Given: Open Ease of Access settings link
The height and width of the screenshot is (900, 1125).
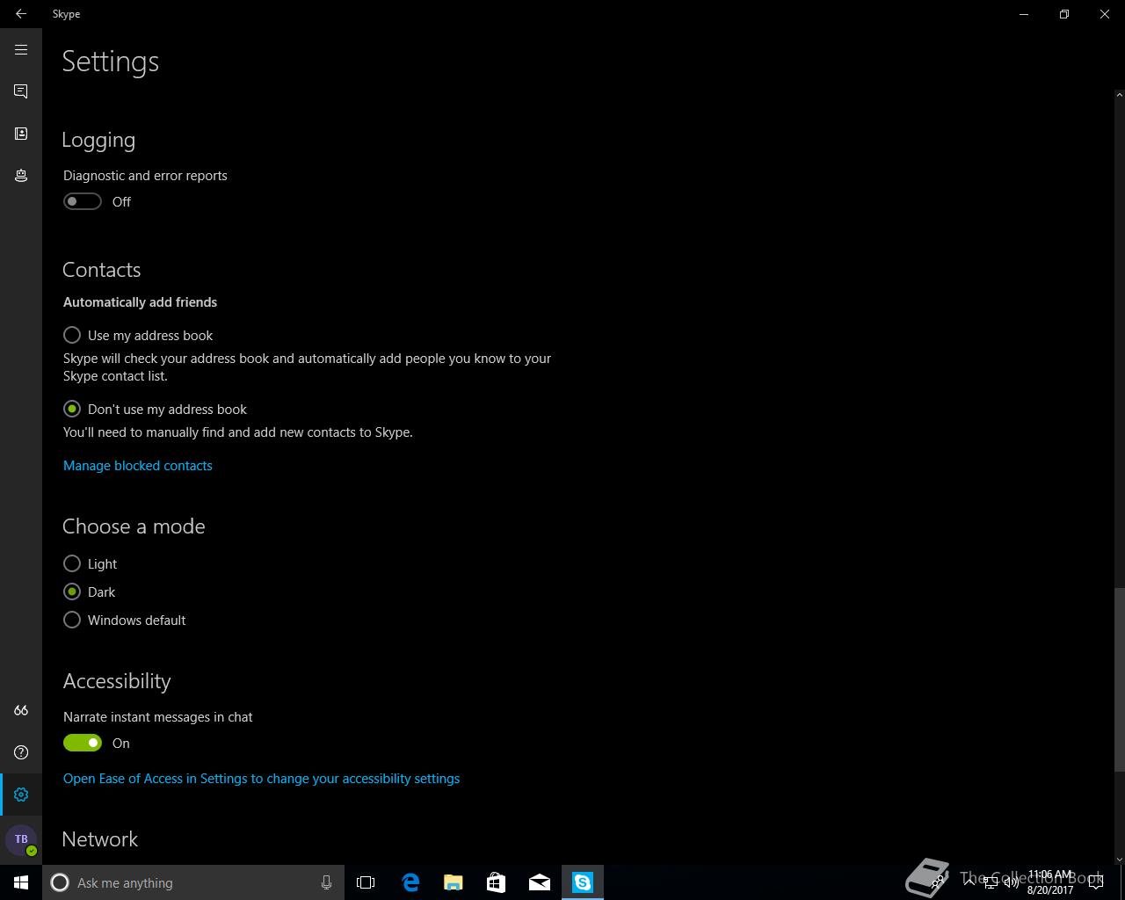Looking at the screenshot, I should click(261, 779).
